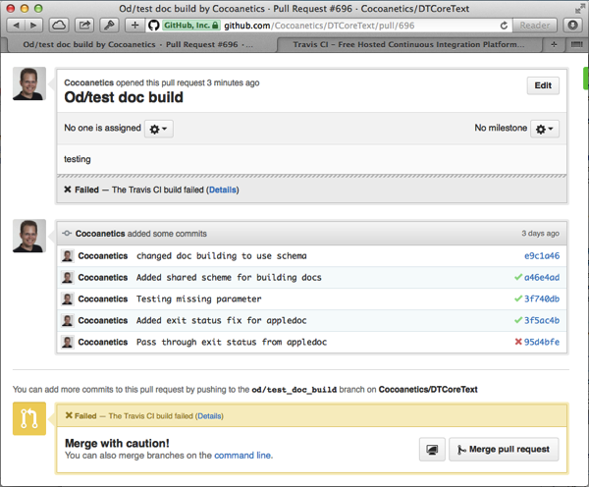Image resolution: width=589 pixels, height=487 pixels.
Task: Click the pull request title 'Od/test doc build'
Action: pyautogui.click(x=124, y=97)
